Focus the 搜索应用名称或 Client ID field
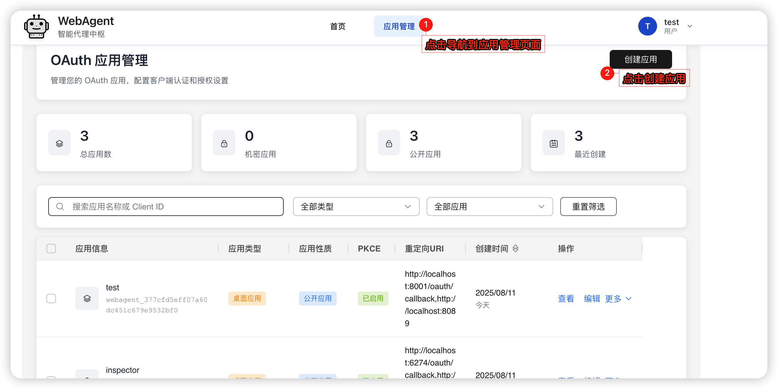 click(x=166, y=207)
